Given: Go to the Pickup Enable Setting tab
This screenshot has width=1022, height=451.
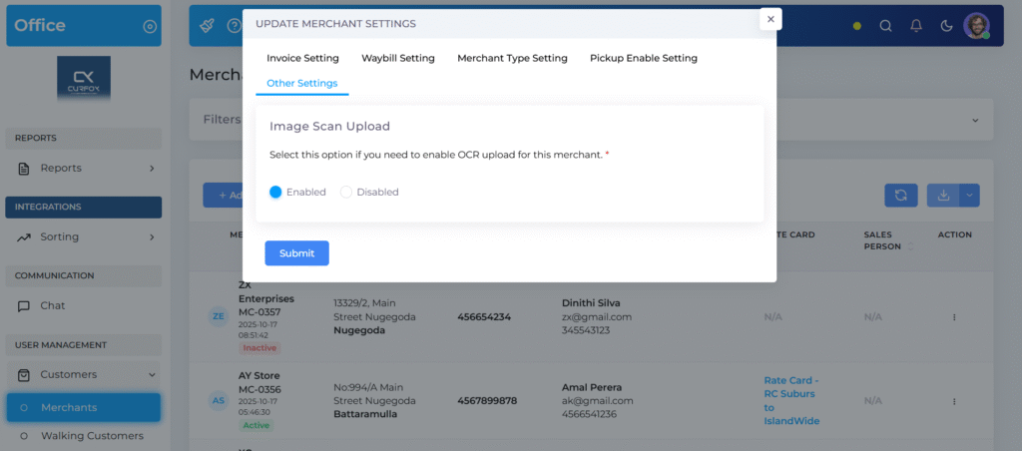Looking at the screenshot, I should 643,58.
